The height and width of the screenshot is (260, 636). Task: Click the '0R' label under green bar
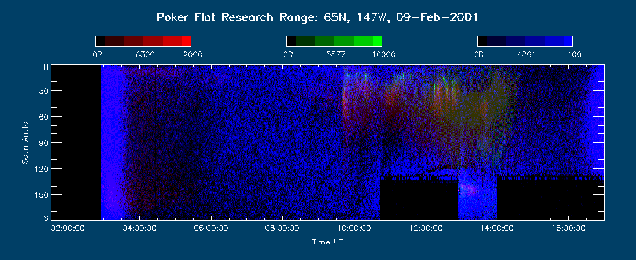click(289, 55)
